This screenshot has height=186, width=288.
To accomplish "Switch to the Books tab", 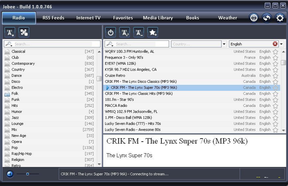I will [x=193, y=18].
